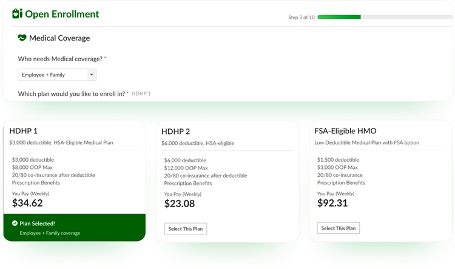Click the $92.31 weekly price
Screen dimensions: 455x269
tap(332, 203)
